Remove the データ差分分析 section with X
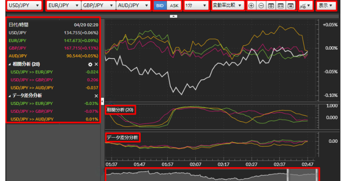 (96, 96)
